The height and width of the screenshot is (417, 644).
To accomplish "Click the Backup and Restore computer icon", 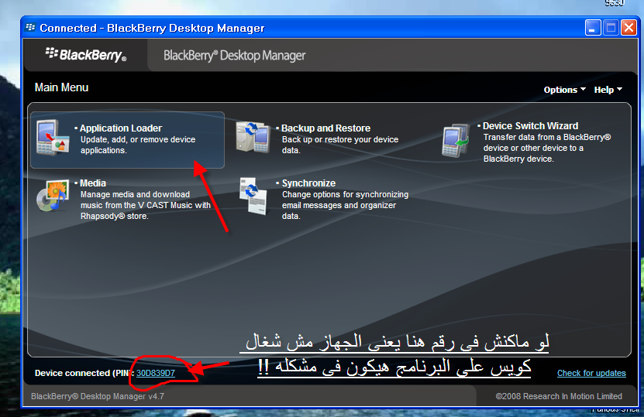I will click(x=253, y=137).
